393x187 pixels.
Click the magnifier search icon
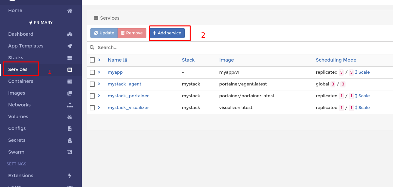pyautogui.click(x=92, y=47)
